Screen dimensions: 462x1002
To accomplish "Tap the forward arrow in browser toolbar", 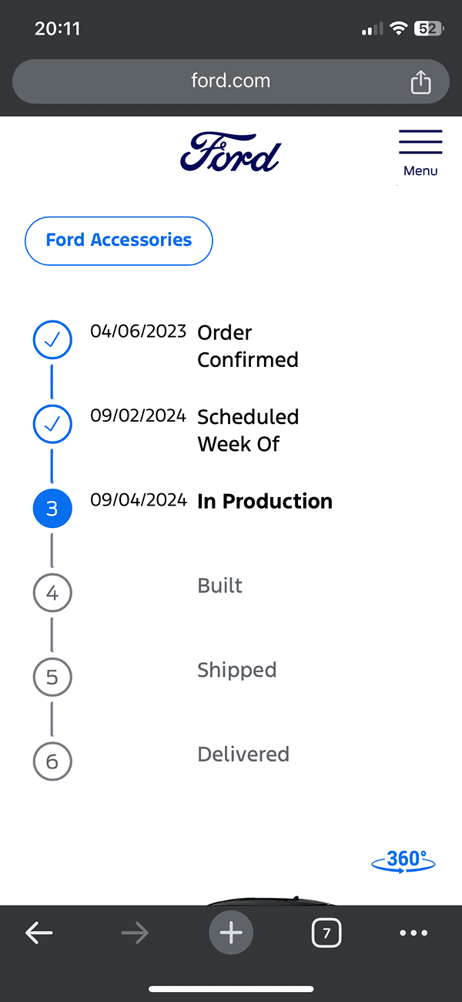I will click(x=135, y=933).
